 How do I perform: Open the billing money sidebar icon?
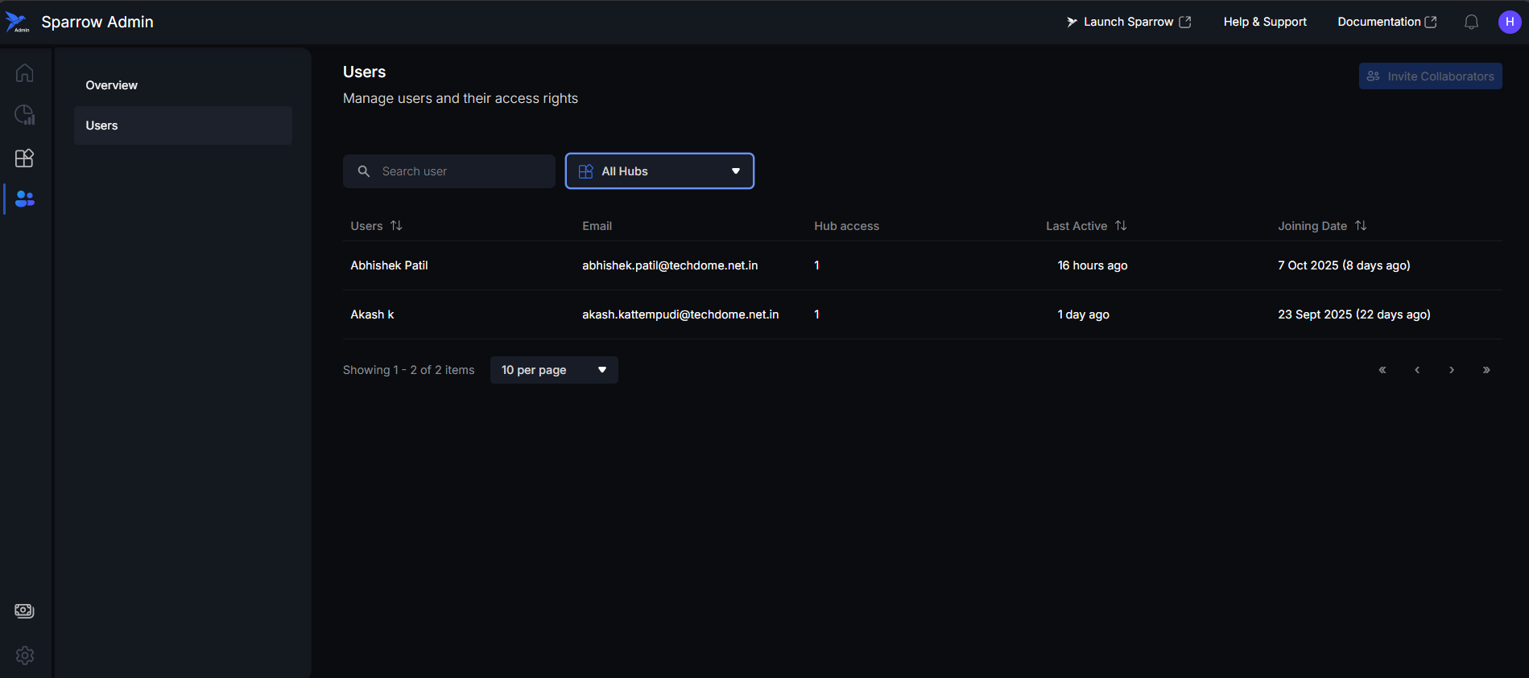tap(25, 610)
